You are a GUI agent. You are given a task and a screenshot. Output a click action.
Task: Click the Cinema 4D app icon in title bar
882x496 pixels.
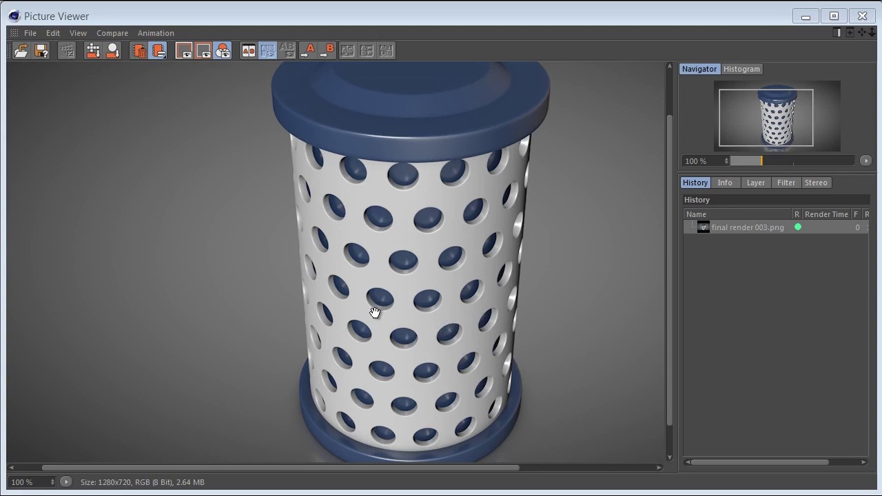(x=14, y=16)
